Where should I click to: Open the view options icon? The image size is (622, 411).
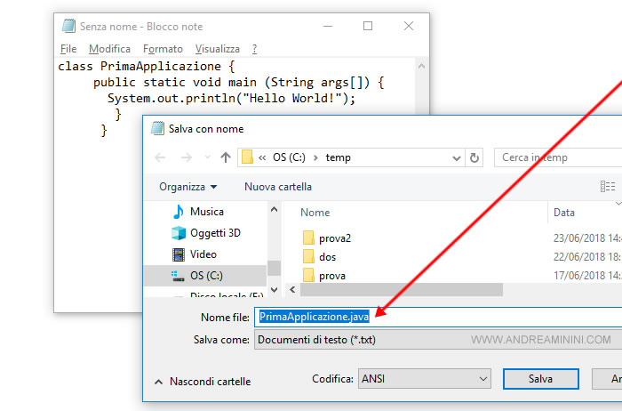pyautogui.click(x=608, y=187)
